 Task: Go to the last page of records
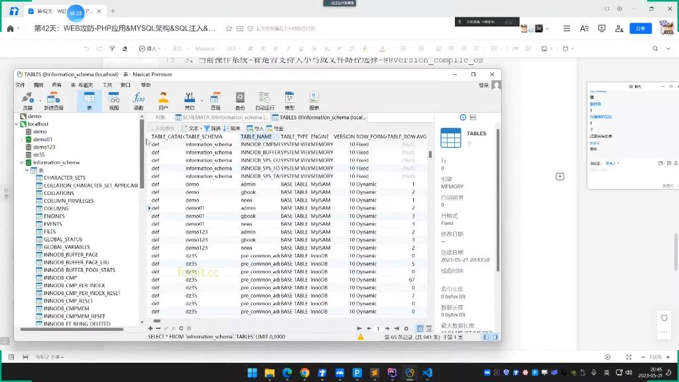click(x=397, y=328)
